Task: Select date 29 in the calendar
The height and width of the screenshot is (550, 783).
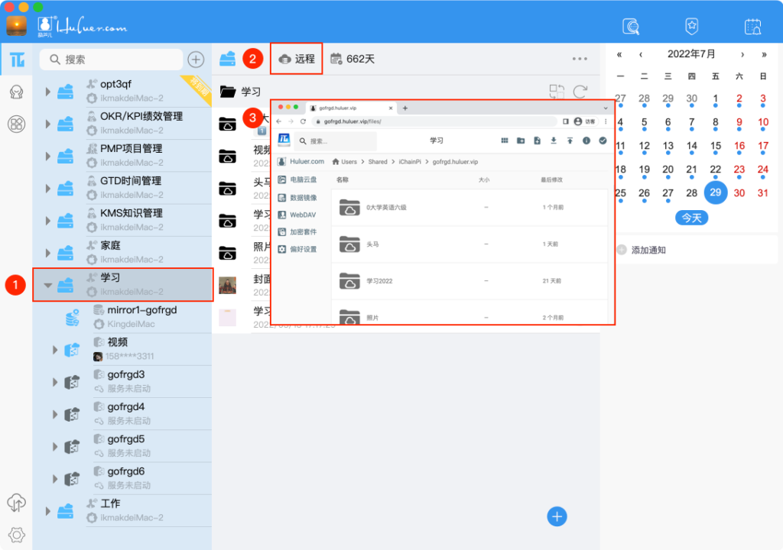Action: point(715,192)
